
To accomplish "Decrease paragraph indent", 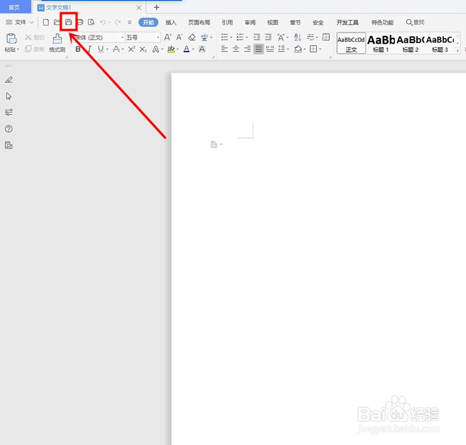I will coord(257,37).
